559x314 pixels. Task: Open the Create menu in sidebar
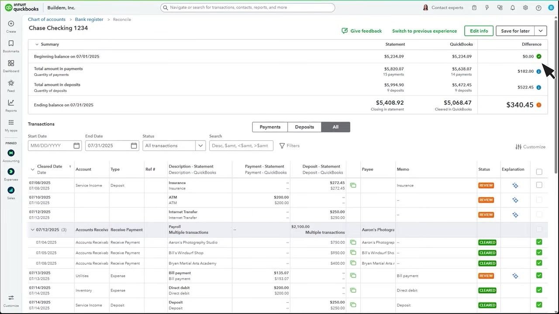(x=11, y=26)
